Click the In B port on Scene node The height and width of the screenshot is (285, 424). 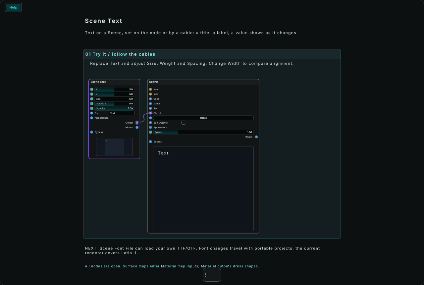[150, 94]
